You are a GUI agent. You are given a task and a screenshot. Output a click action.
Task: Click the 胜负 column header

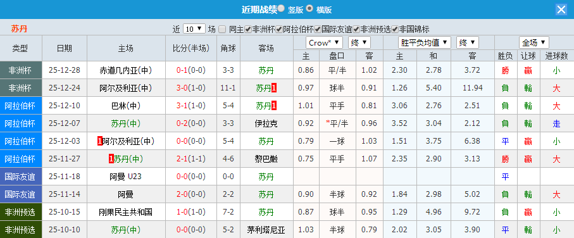tap(505, 56)
